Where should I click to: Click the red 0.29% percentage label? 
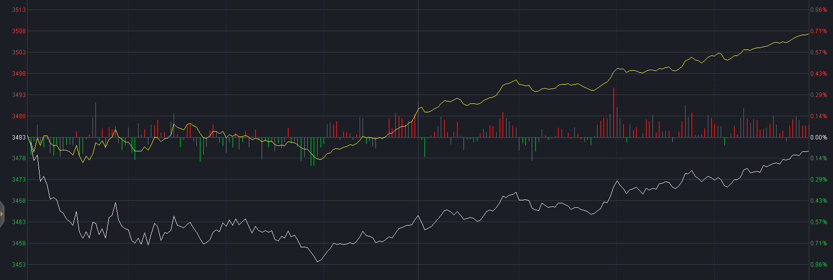pos(818,95)
